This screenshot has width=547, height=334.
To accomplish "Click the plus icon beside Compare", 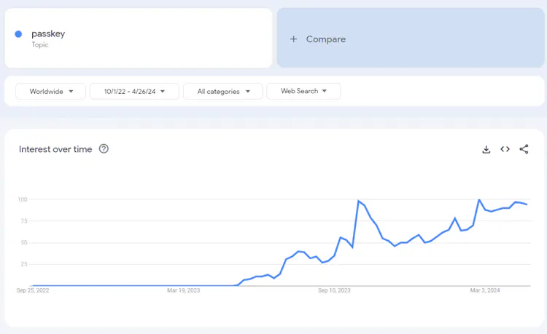I will (x=294, y=39).
